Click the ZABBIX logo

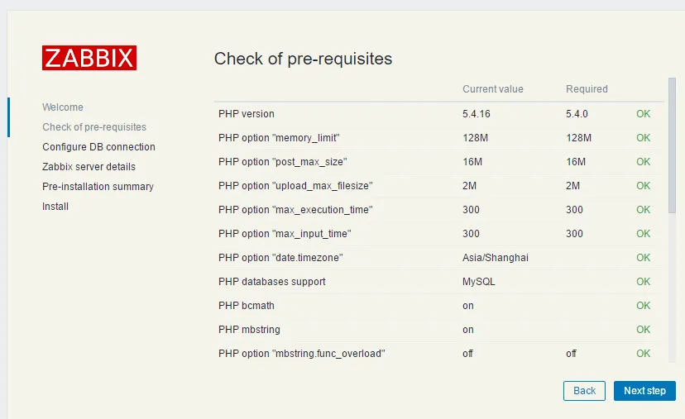coord(89,58)
